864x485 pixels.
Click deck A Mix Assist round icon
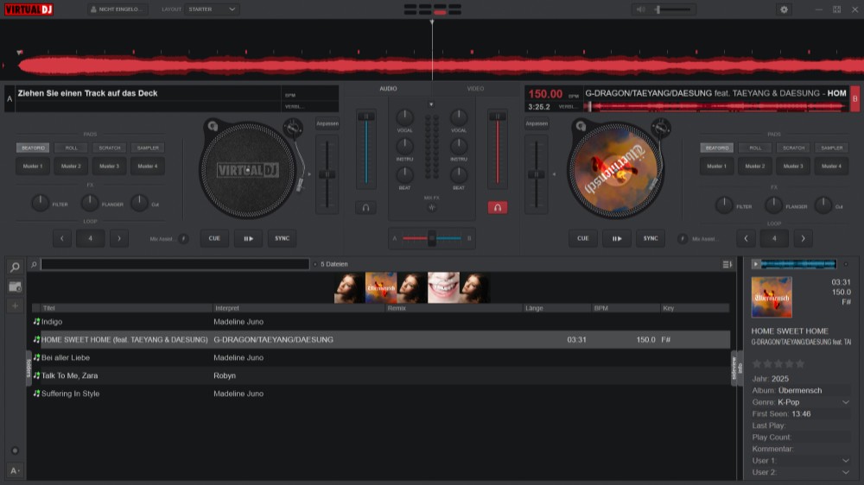(183, 238)
